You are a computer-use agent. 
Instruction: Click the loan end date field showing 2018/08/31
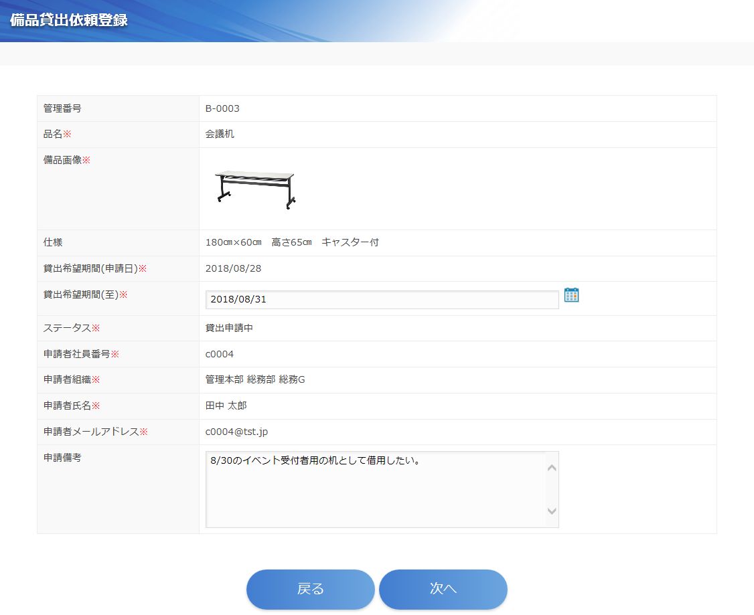(382, 300)
